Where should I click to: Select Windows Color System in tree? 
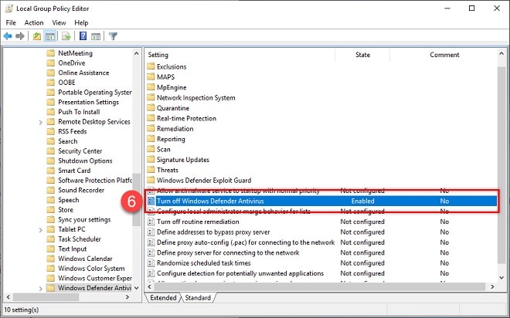coord(91,269)
